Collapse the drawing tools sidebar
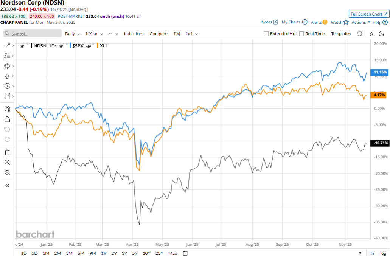 (7, 185)
